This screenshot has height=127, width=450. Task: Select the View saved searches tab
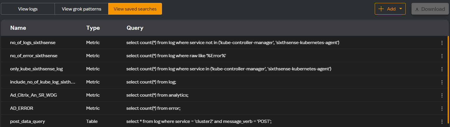(135, 9)
